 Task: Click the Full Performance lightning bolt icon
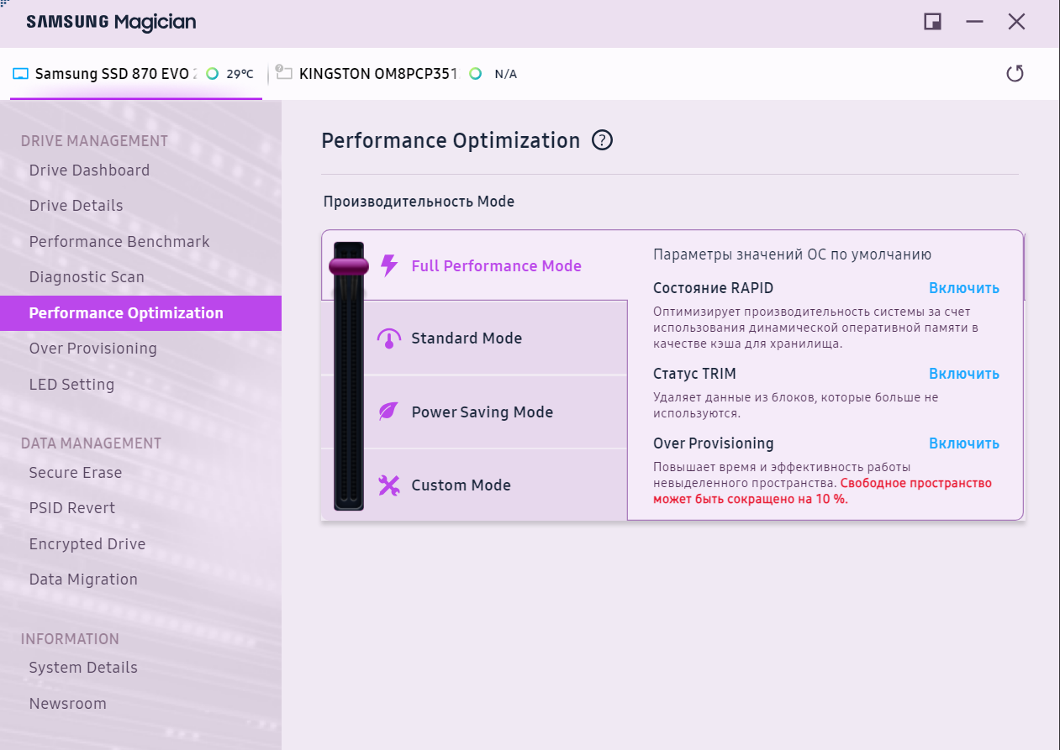tap(388, 265)
